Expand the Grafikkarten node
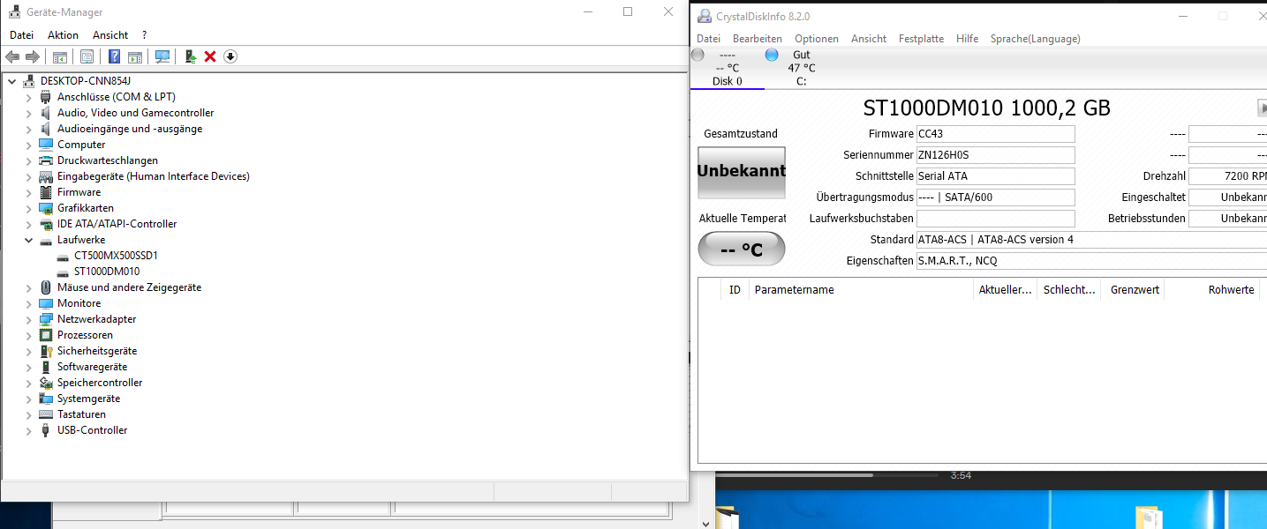Image resolution: width=1267 pixels, height=529 pixels. point(29,208)
